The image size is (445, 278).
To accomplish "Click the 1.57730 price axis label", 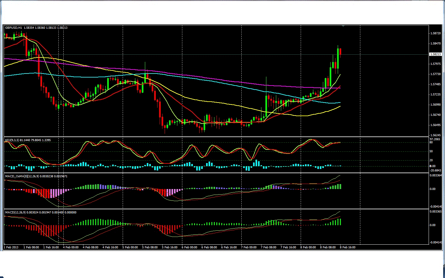I will pyautogui.click(x=435, y=74).
